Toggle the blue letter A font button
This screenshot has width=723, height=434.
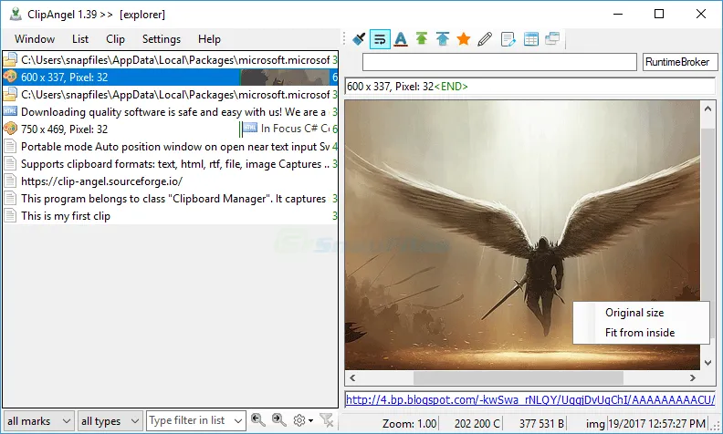[401, 39]
